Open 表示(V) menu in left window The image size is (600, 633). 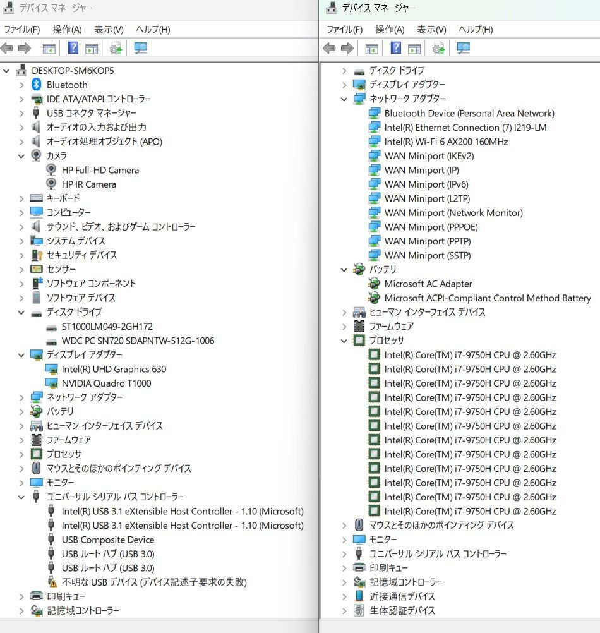point(109,30)
